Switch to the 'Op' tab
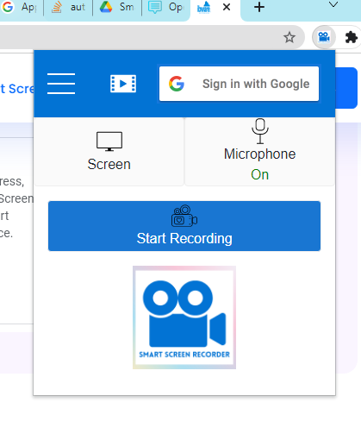The width and height of the screenshot is (361, 421). (x=165, y=7)
